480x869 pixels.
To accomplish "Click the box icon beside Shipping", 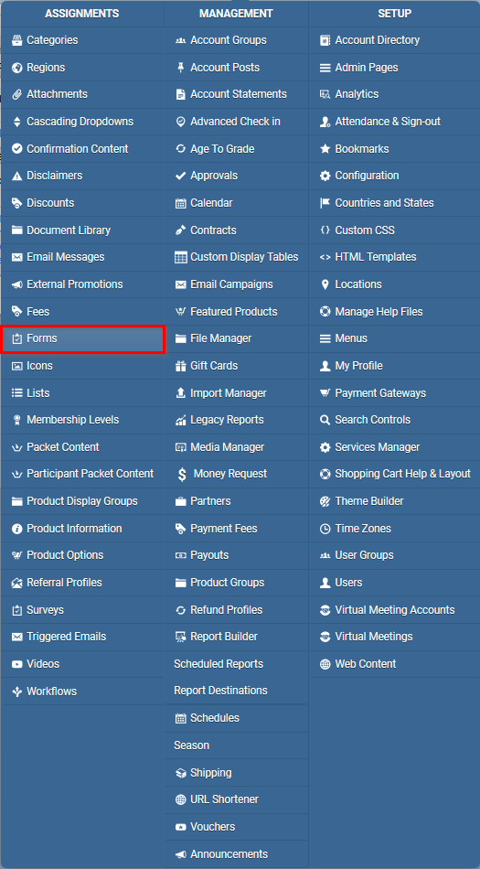I will tap(180, 773).
